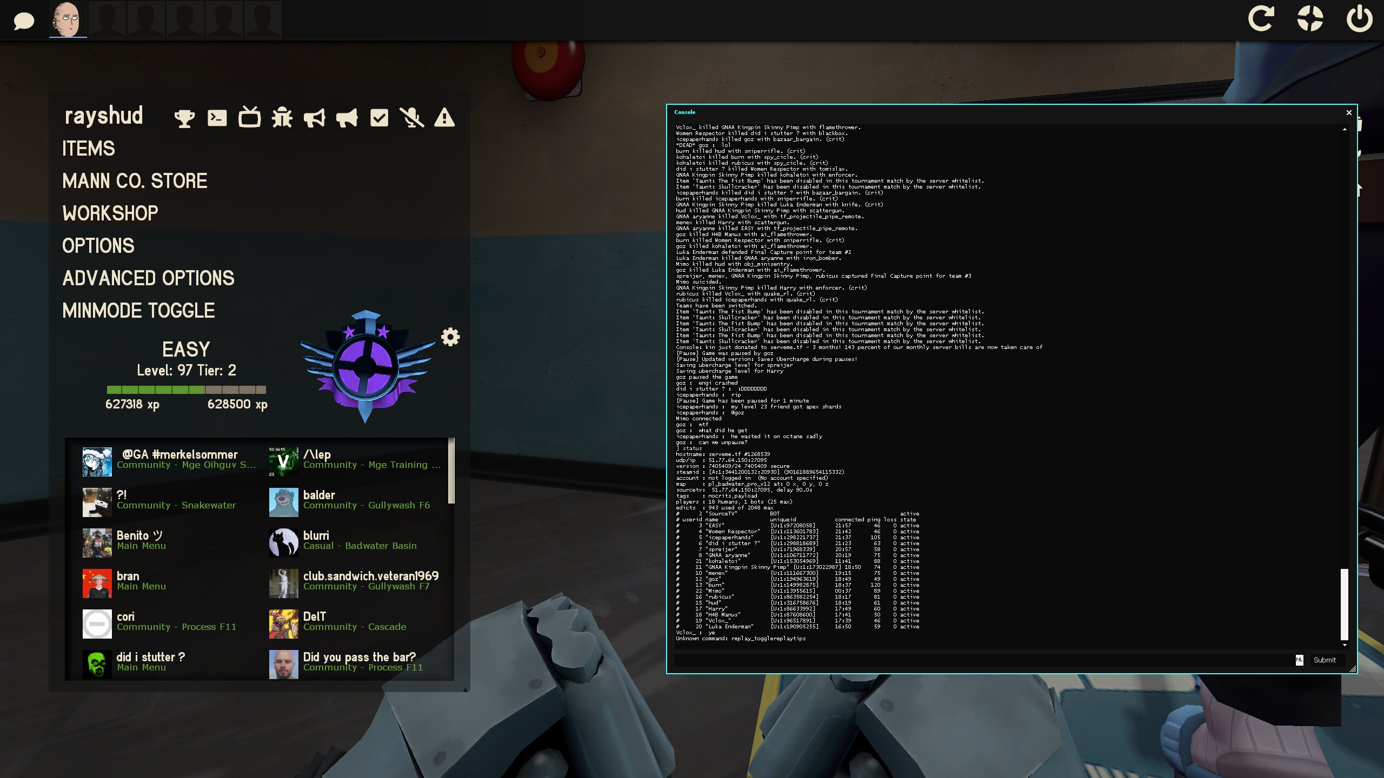This screenshot has width=1384, height=778.
Task: Open ADVANCED OPTIONS
Action: point(148,278)
